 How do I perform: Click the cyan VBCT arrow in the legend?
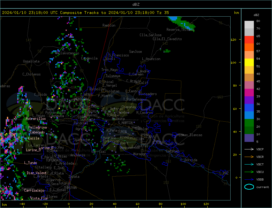click(249, 164)
